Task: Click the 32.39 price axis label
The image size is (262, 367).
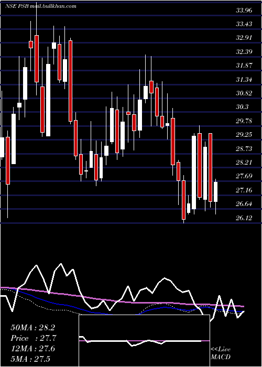Action: pyautogui.click(x=244, y=51)
